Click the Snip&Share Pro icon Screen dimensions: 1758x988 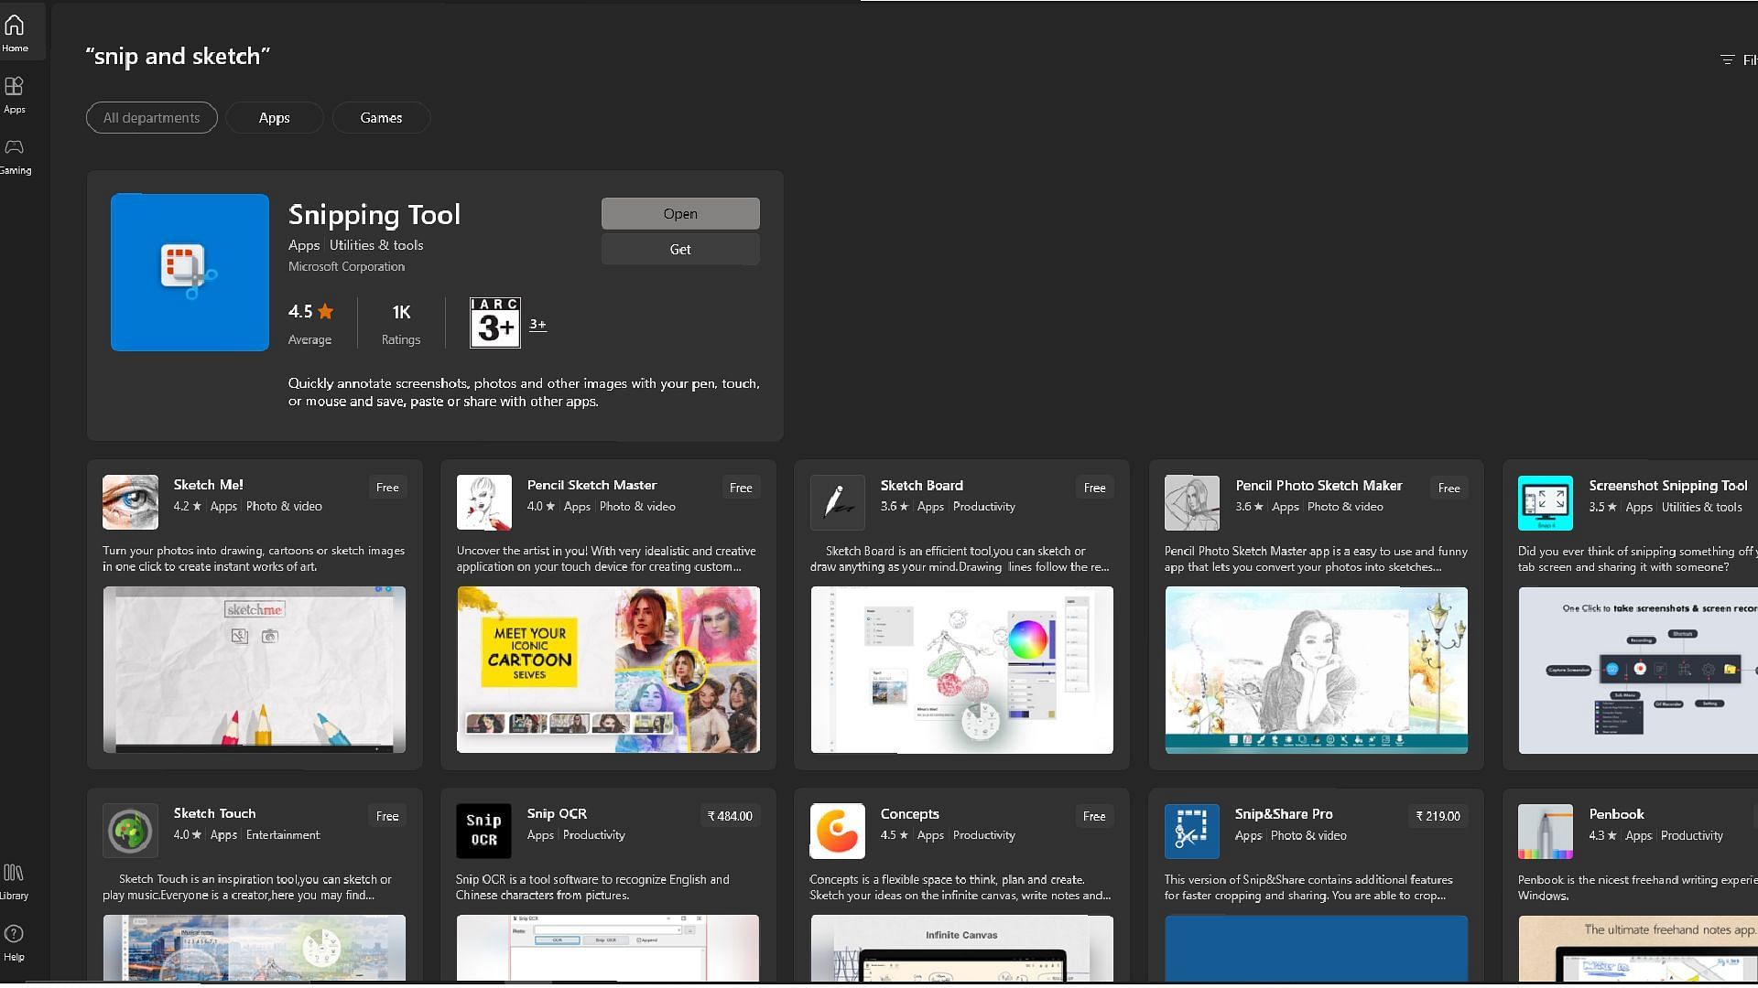[1191, 831]
